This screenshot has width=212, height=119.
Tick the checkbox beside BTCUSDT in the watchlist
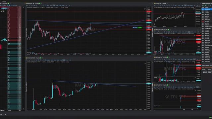coord(203,21)
